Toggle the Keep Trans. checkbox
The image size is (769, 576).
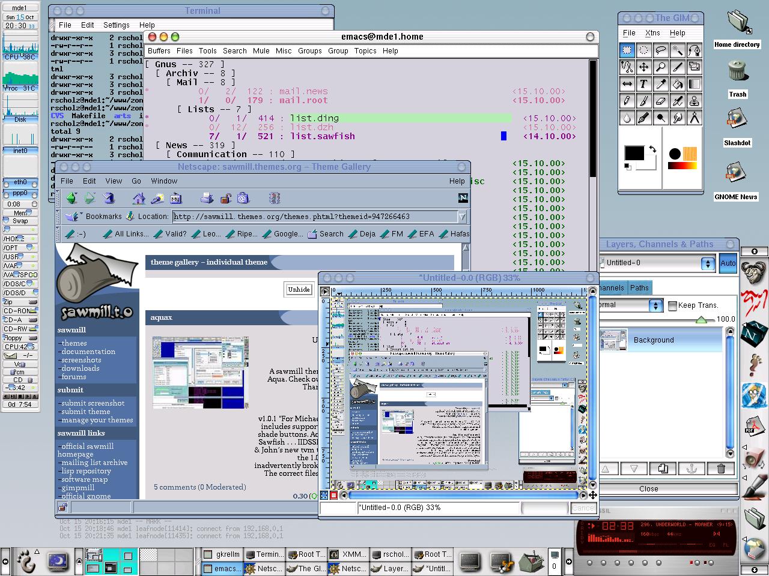tap(673, 305)
